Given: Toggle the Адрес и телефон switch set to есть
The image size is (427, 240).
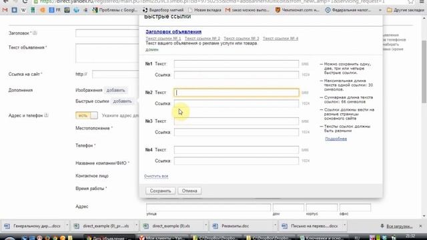Looking at the screenshot, I should click(x=87, y=115).
